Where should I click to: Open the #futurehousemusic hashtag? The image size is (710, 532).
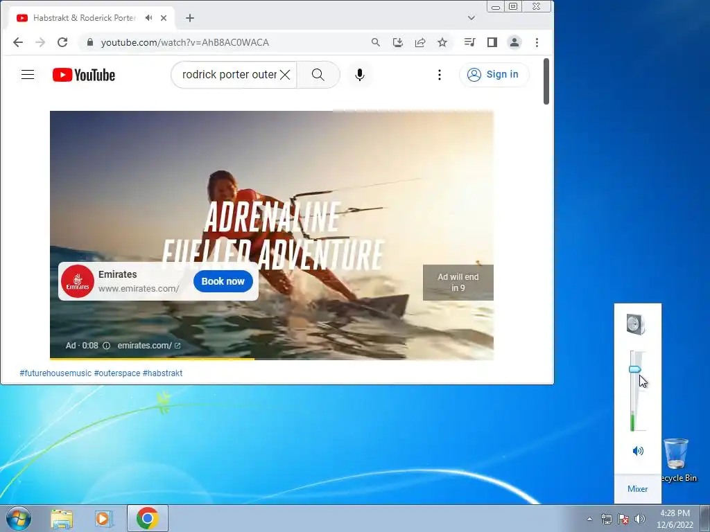coord(55,373)
